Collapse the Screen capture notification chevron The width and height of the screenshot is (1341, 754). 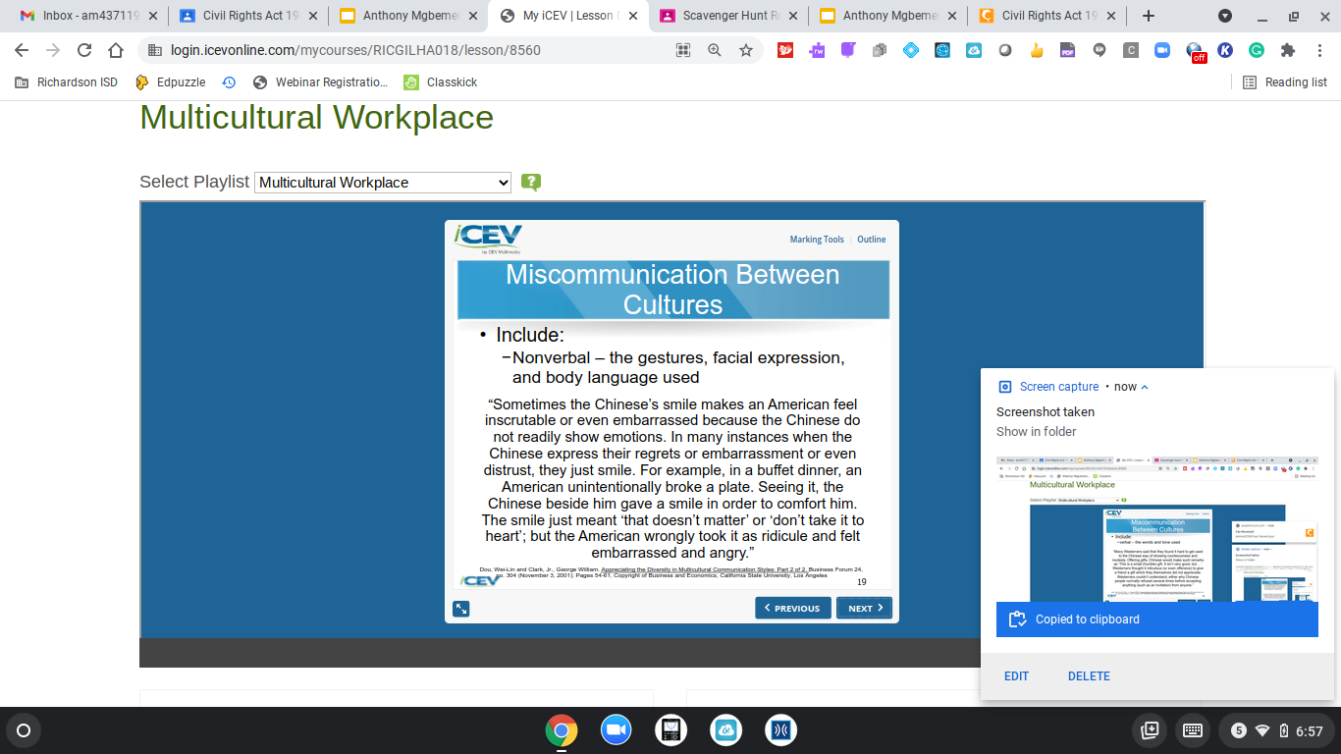click(1145, 387)
